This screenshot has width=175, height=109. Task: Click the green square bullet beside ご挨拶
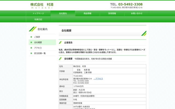tap(31, 37)
